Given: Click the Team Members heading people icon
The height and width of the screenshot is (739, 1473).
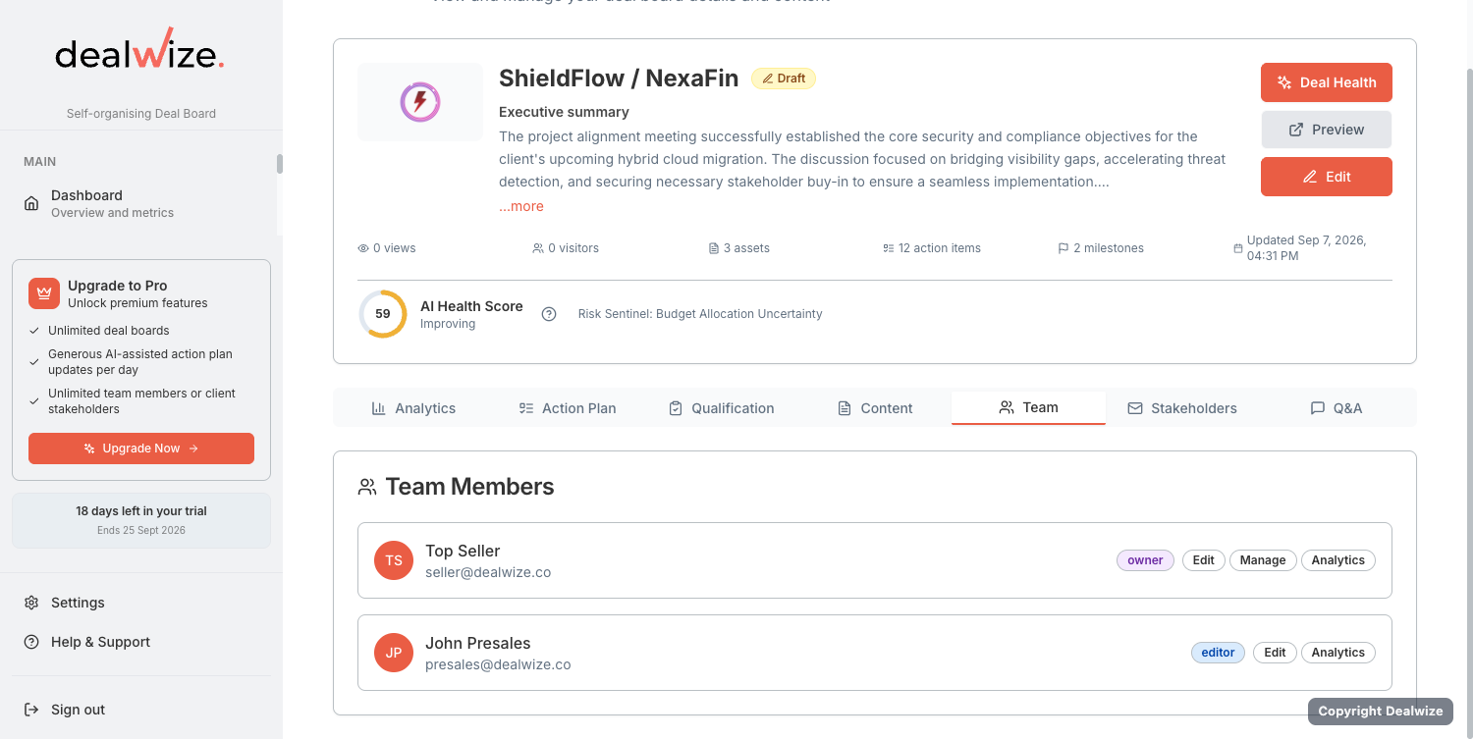Looking at the screenshot, I should point(367,487).
